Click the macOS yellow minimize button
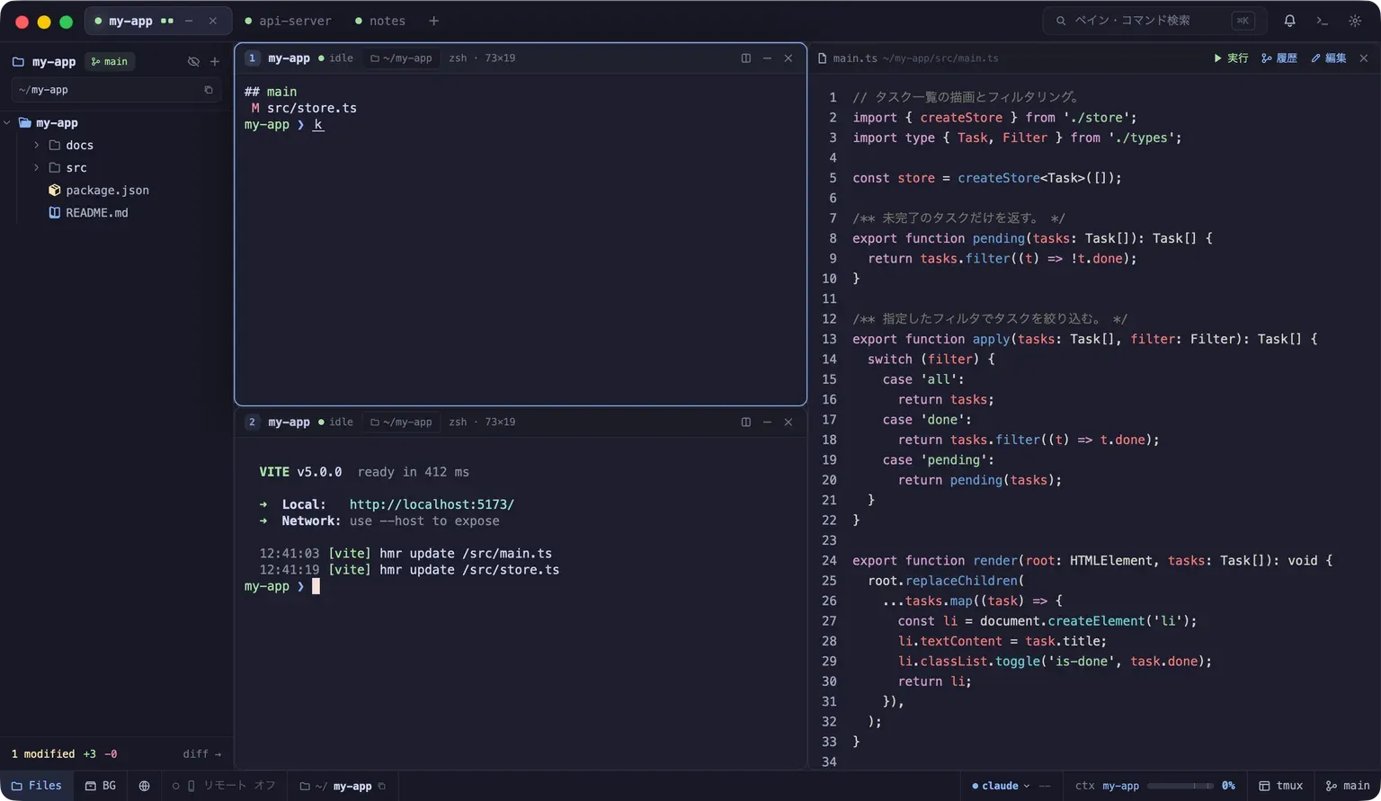 43,22
